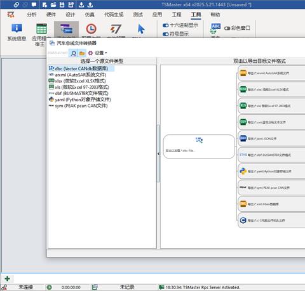Open the 设计 ribbon tab
The height and width of the screenshot is (291, 305).
pos(70,15)
